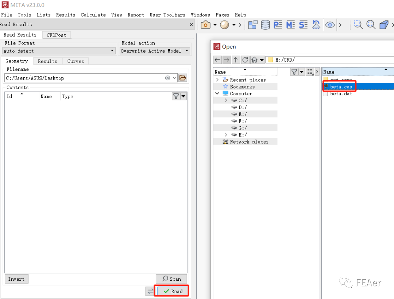
Task: Toggle the eye visibility icon in toolbar
Action: coord(330,25)
